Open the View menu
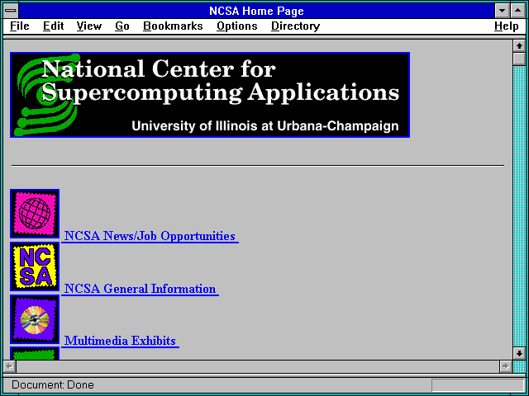Screen dimensions: 529x396 pos(88,26)
